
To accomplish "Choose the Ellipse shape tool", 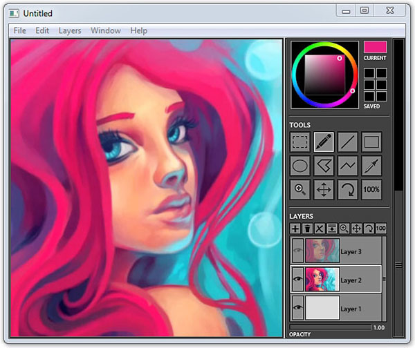I will point(300,166).
